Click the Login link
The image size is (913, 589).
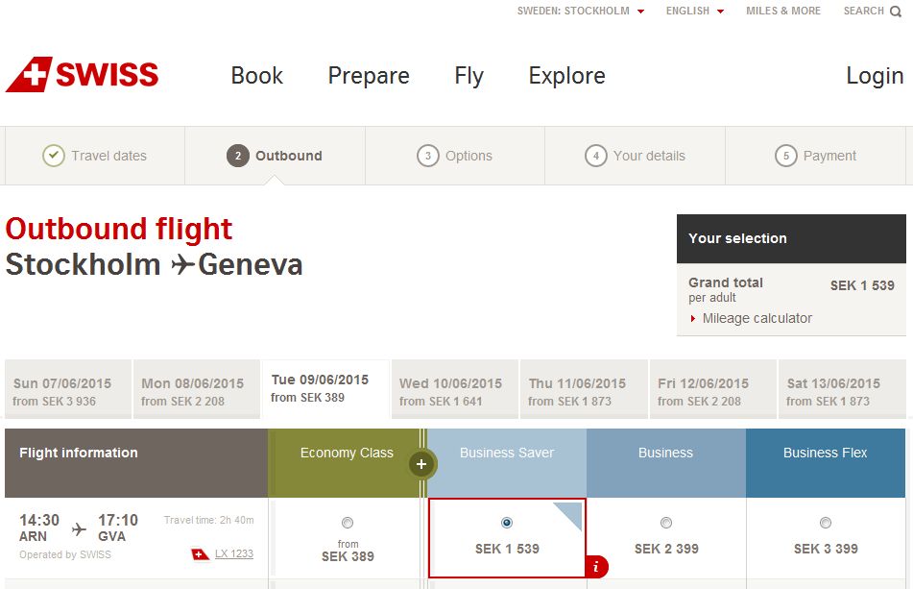pos(875,76)
